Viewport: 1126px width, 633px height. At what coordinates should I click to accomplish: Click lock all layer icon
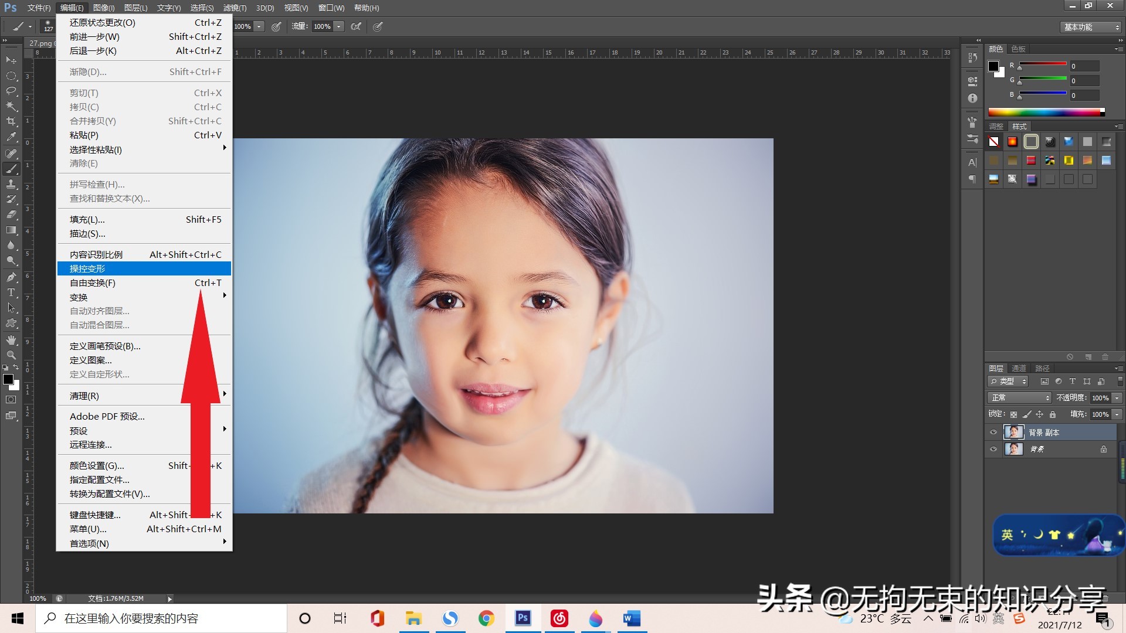[1053, 414]
